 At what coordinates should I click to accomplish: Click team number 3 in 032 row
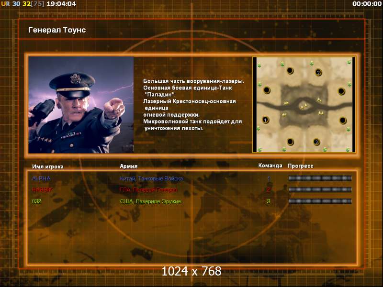click(x=269, y=201)
